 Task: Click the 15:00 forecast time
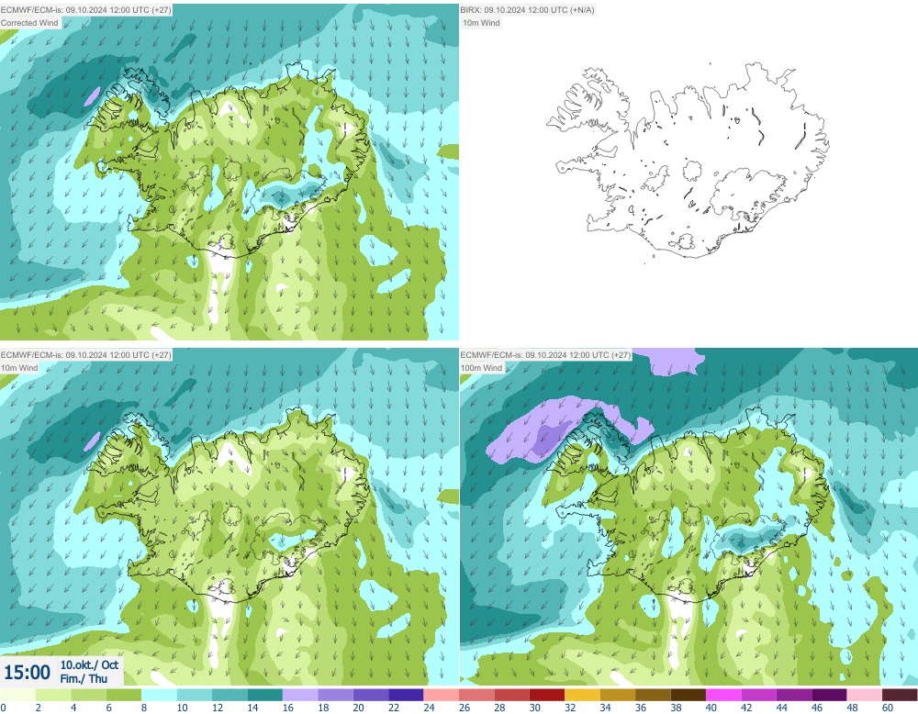27,672
